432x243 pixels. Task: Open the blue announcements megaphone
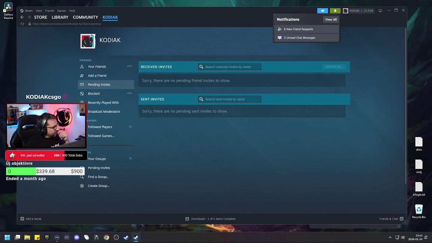click(323, 11)
